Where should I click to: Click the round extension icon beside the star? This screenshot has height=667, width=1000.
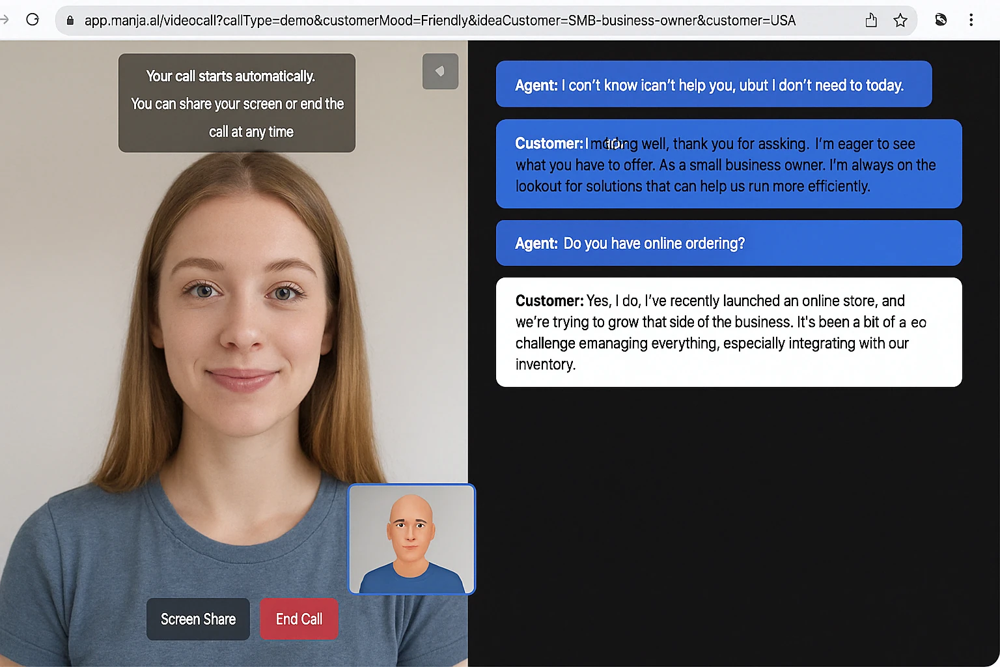(941, 20)
